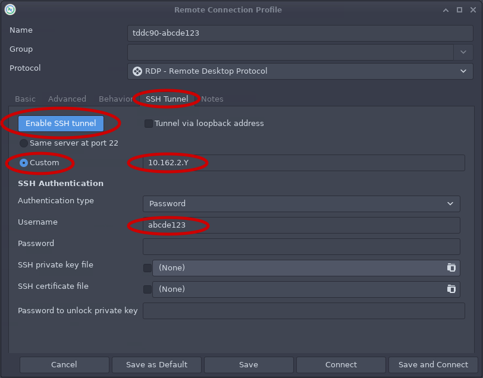This screenshot has width=483, height=378.
Task: Click the RDP protocol icon
Action: coord(137,71)
